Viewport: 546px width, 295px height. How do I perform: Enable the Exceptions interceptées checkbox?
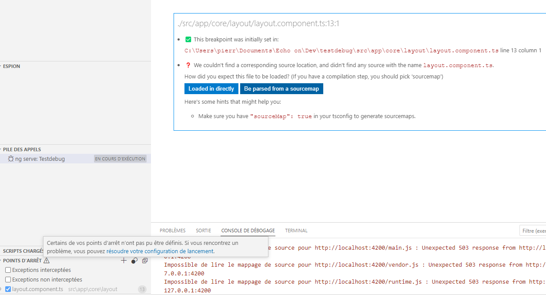[x=7, y=270]
